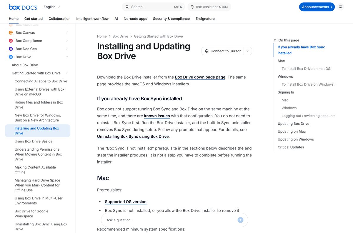This screenshot has width=353, height=233.
Task: Open the Get started tab
Action: click(x=34, y=19)
